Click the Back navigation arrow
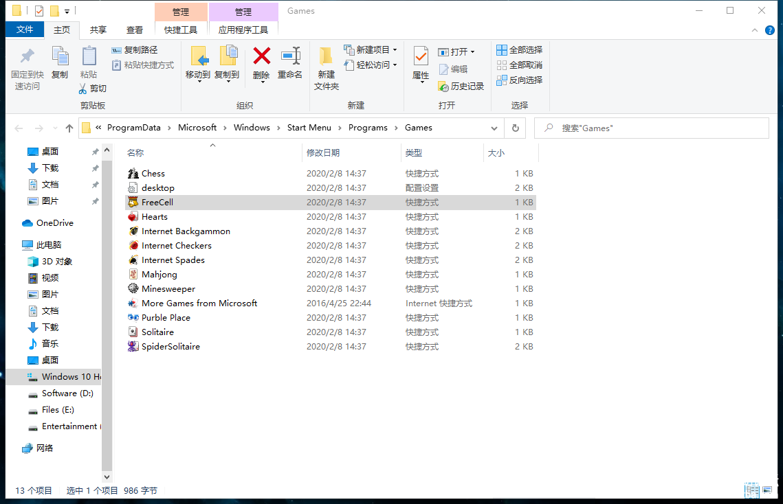Image resolution: width=783 pixels, height=504 pixels. 19,128
